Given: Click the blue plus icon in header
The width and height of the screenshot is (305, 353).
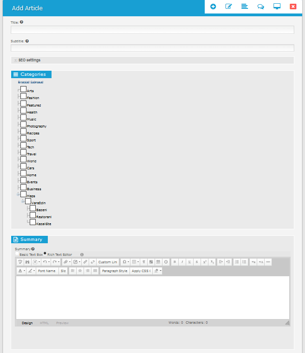Looking at the screenshot, I should 213,7.
